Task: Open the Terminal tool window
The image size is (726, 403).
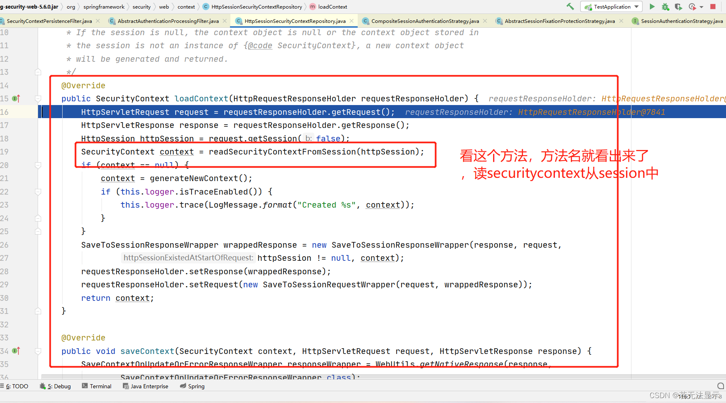Action: click(x=97, y=386)
